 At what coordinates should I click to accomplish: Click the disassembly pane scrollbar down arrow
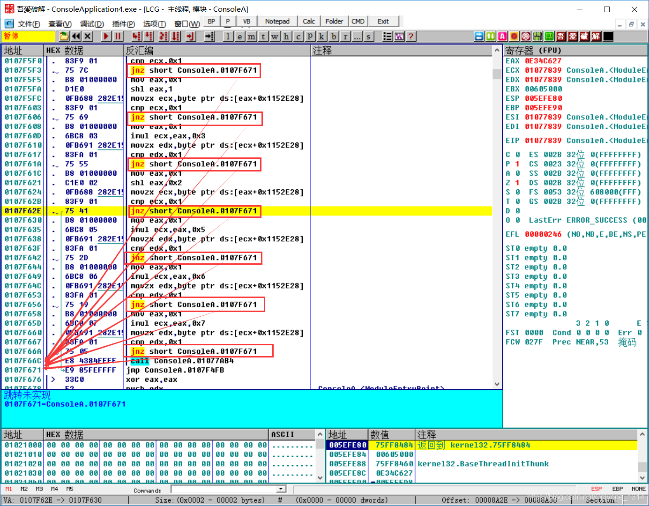497,384
